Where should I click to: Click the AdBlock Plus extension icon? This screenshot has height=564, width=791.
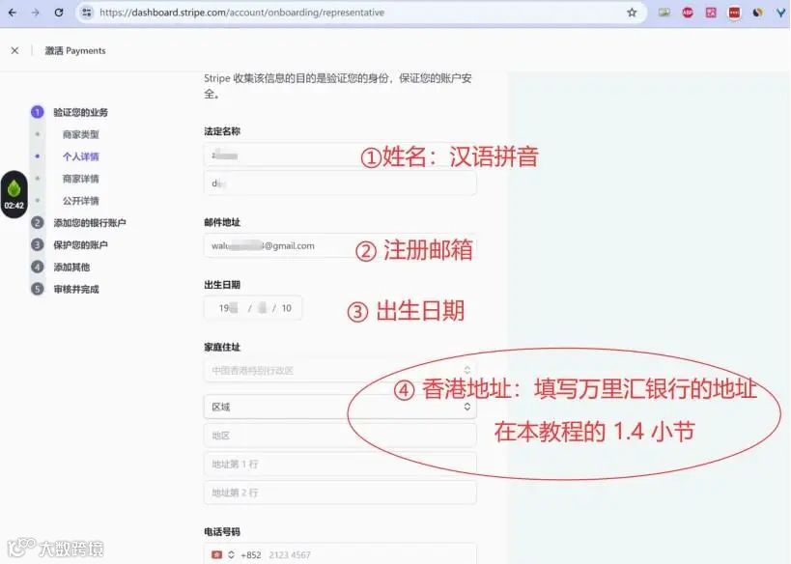coord(688,13)
